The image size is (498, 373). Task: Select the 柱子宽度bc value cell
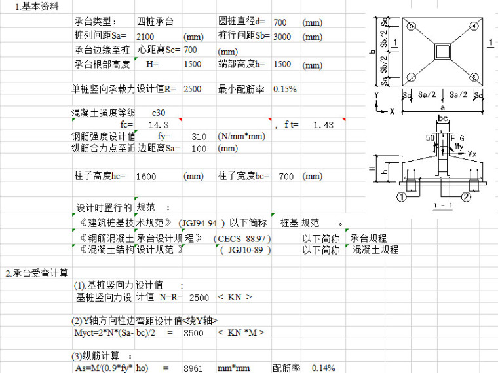point(286,177)
